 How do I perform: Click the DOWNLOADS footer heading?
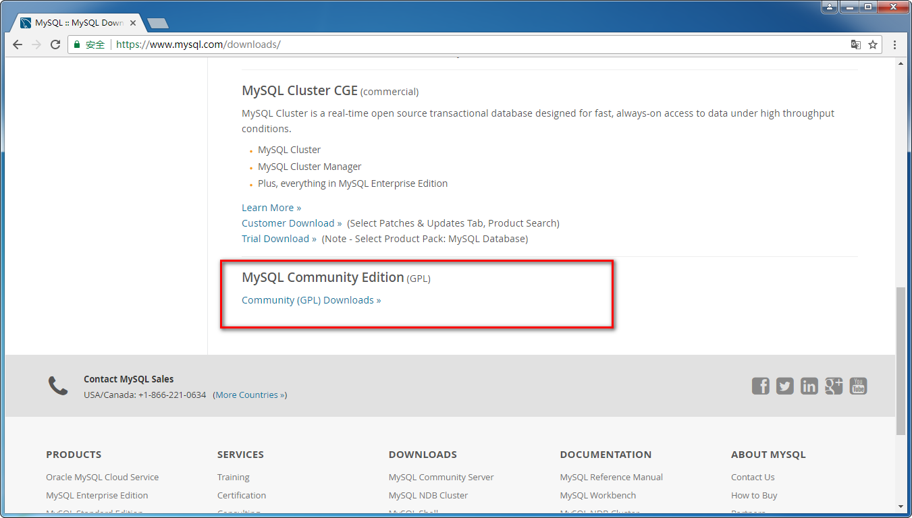coord(423,455)
